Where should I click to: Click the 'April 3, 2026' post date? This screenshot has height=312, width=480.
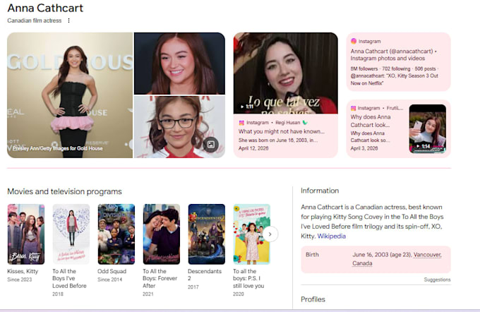(364, 148)
